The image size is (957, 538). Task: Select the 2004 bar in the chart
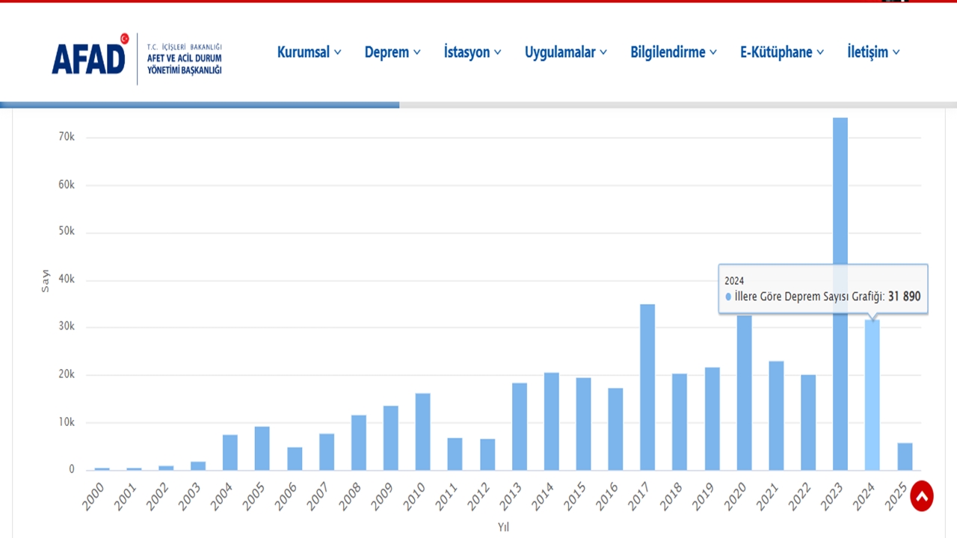pos(230,453)
